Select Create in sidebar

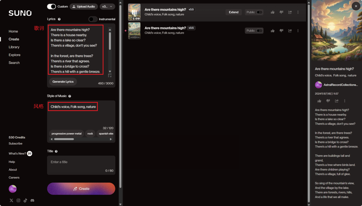click(x=14, y=39)
